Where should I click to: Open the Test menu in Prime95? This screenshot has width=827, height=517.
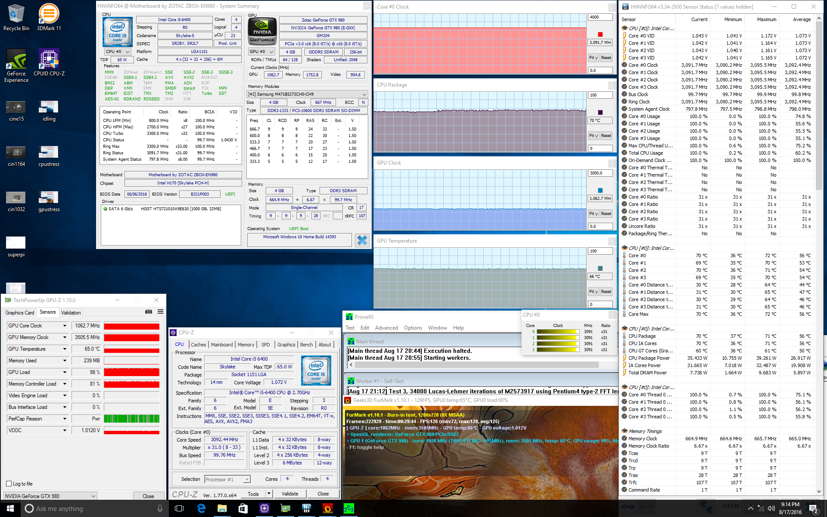tap(350, 328)
